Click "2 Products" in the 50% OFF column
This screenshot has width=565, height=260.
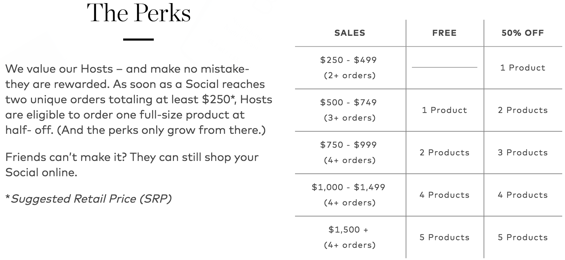(523, 110)
